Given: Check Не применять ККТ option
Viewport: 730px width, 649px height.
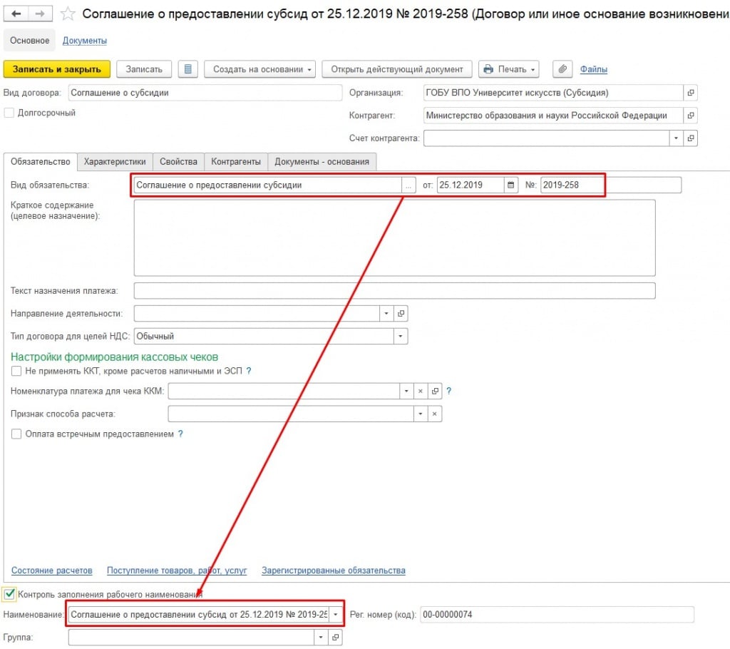Looking at the screenshot, I should (x=16, y=372).
